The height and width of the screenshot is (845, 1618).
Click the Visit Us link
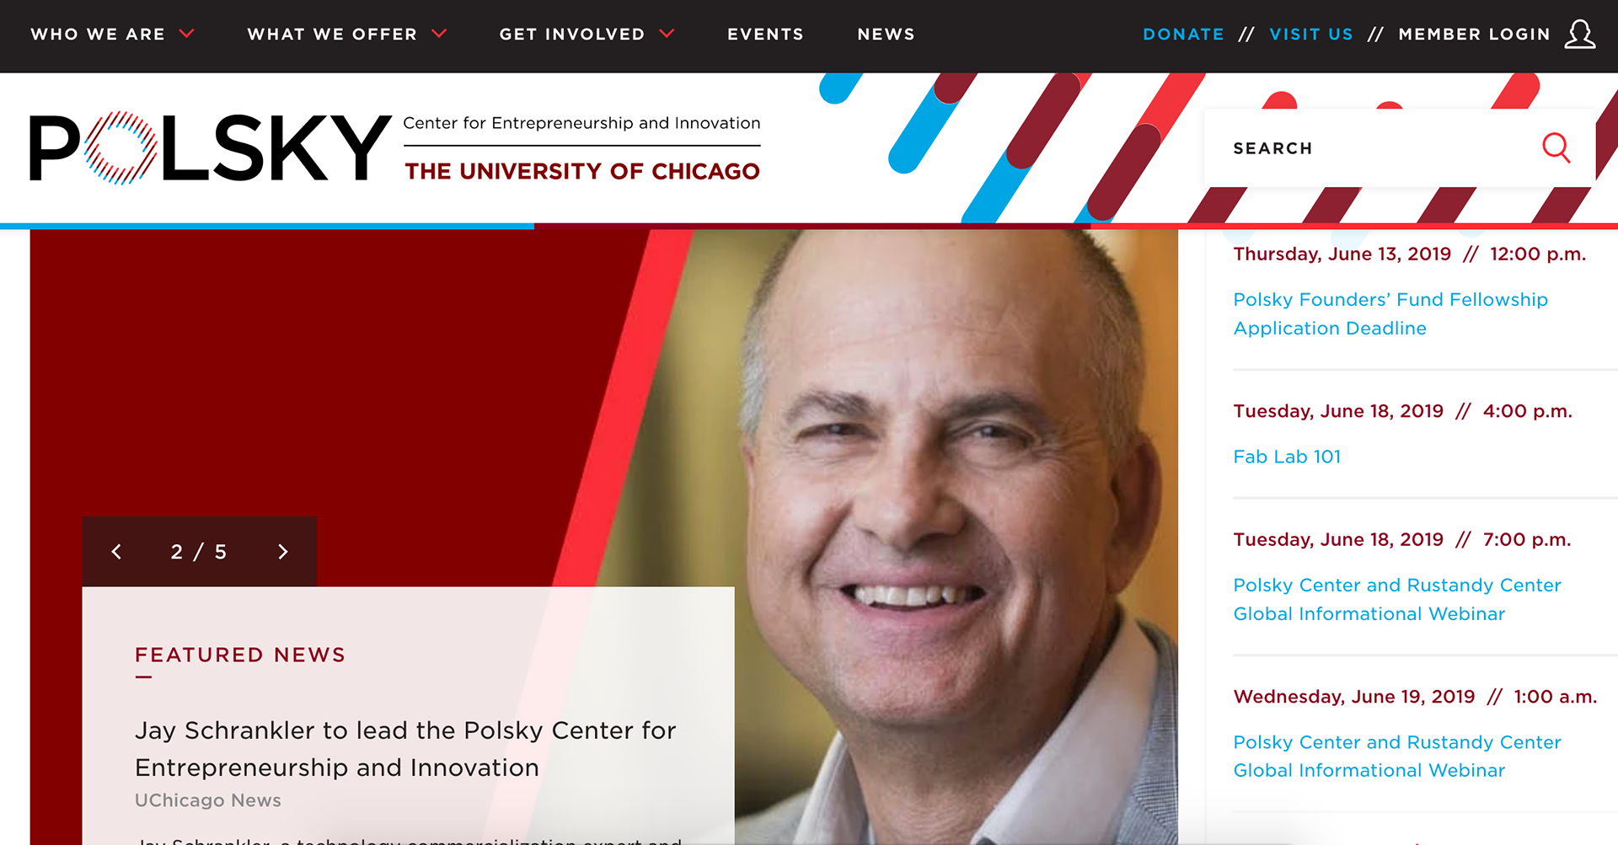point(1311,35)
